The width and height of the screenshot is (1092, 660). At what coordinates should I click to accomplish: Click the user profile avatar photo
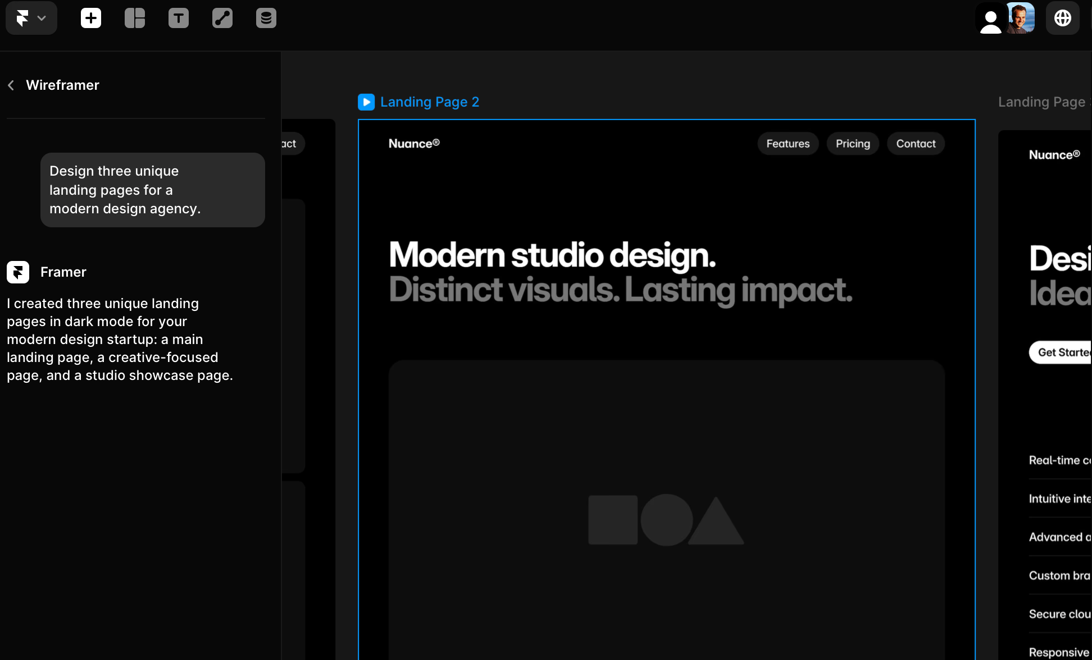1021,18
